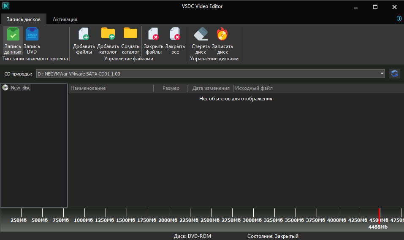Click Создать каталог folder icon
This screenshot has width=404, height=240.
(x=130, y=33)
